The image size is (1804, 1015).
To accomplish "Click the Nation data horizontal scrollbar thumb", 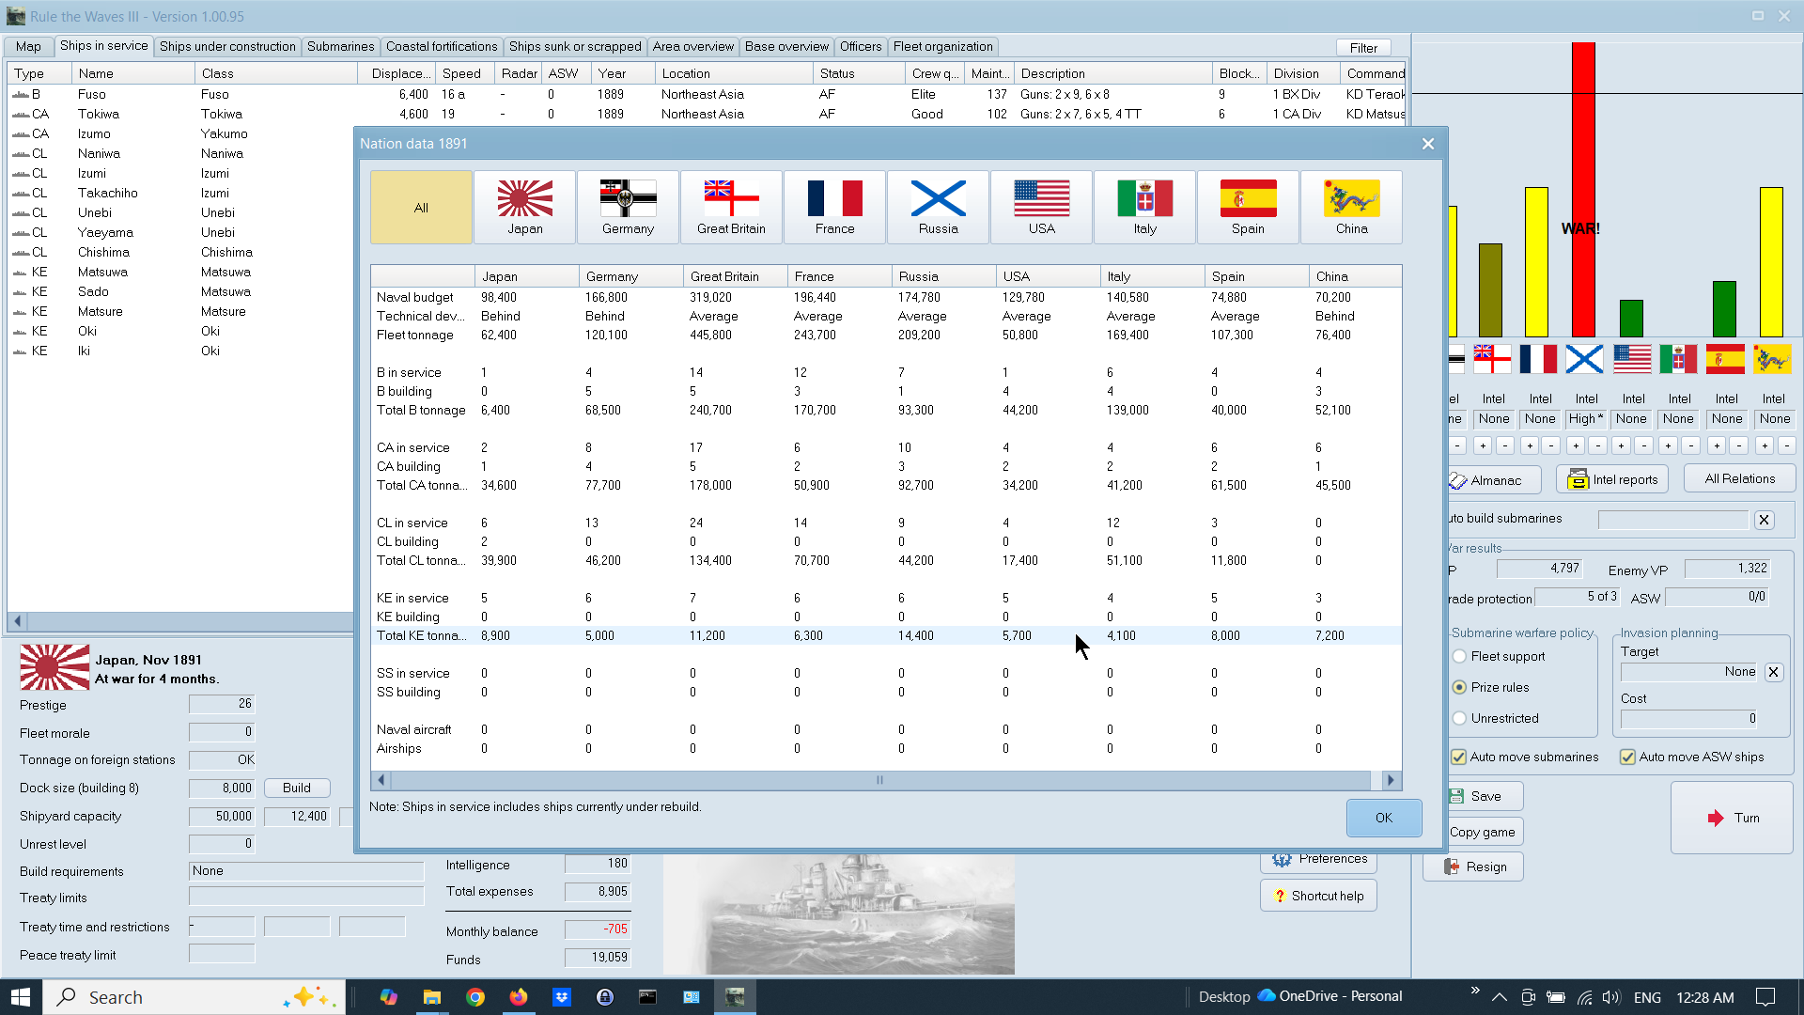I will (x=880, y=780).
